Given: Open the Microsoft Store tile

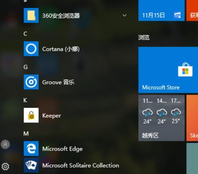Looking at the screenshot, I should point(168,70).
